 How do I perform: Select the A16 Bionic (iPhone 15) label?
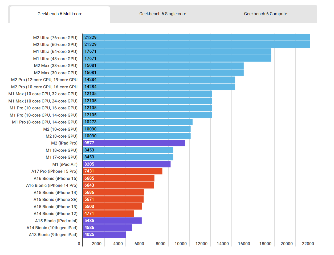point(56,178)
